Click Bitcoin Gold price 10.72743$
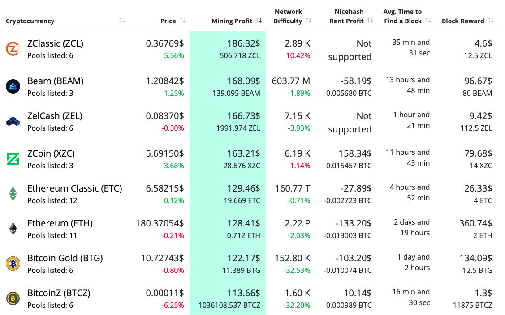Screen dimensions: 505x315 point(162,258)
